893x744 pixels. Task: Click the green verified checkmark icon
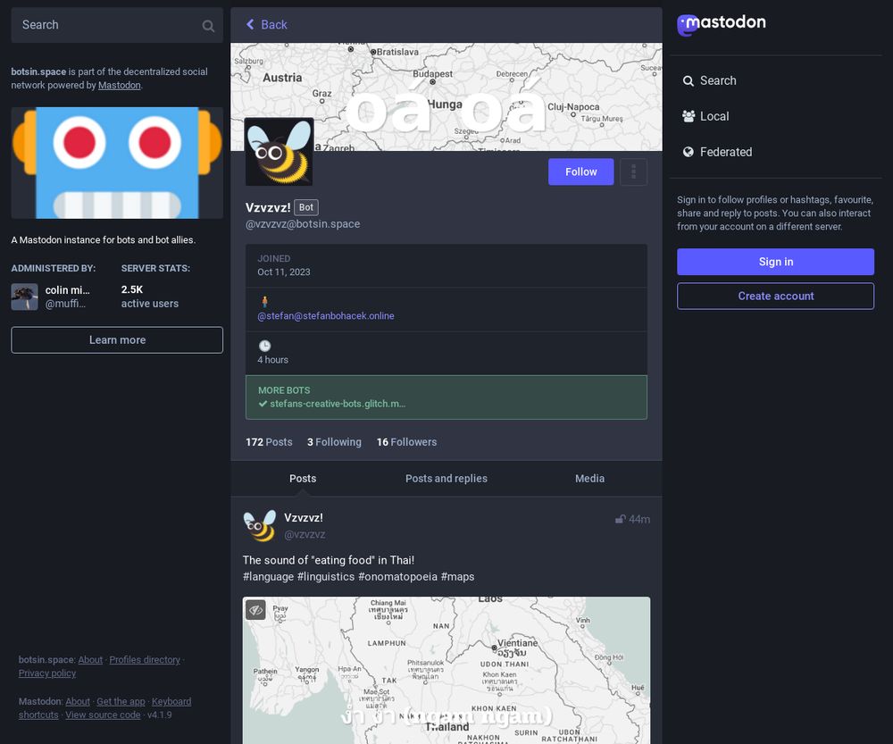coord(263,404)
